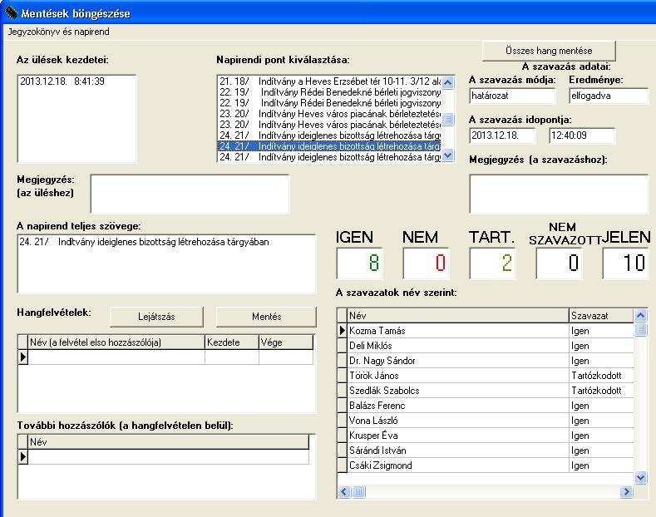Click Török János's Tartózkodott vote cell

[x=601, y=376]
